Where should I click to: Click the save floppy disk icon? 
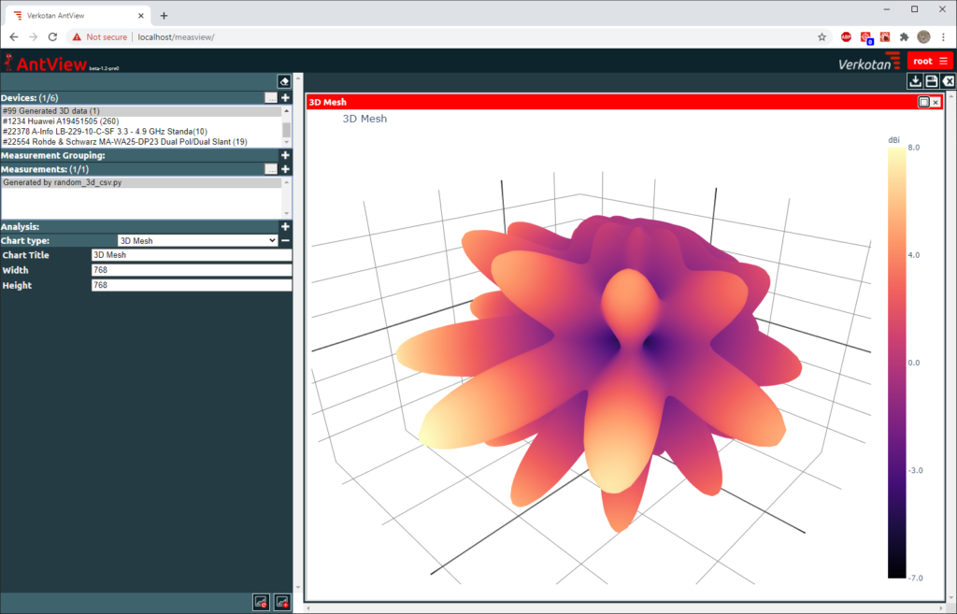tap(932, 82)
